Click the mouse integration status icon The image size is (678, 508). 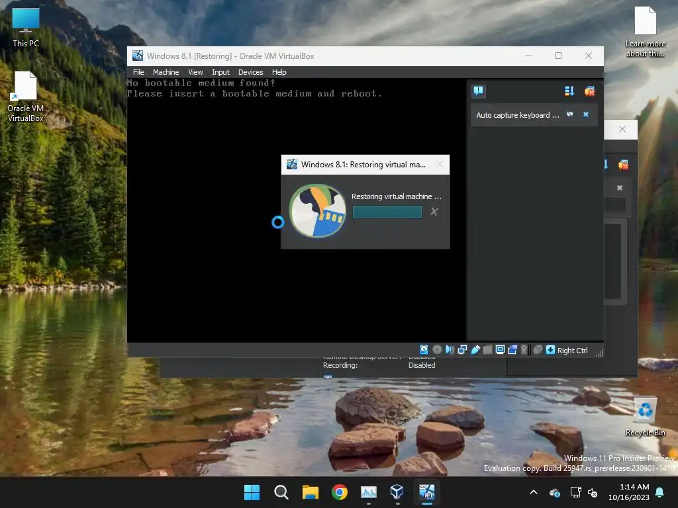point(538,349)
